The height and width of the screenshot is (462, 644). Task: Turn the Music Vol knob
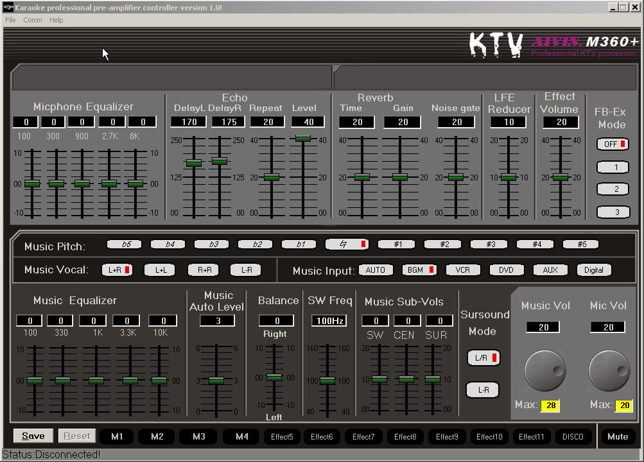coord(545,371)
